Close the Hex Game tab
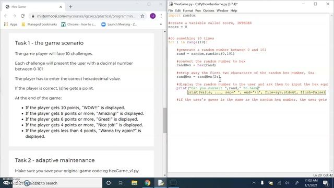This screenshot has width=334, height=188. click(61, 7)
